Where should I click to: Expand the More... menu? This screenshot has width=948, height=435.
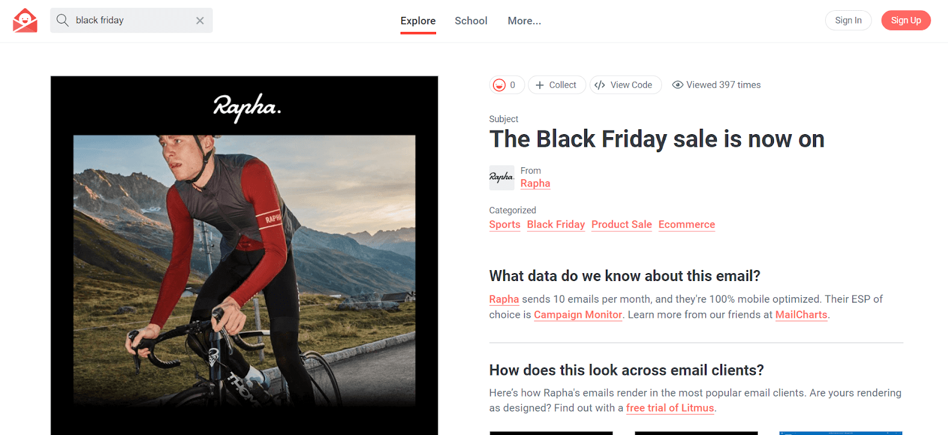pyautogui.click(x=525, y=20)
